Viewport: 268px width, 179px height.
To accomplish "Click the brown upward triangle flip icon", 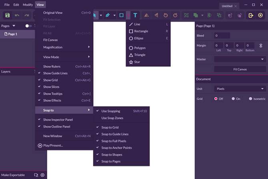I will (146, 15).
